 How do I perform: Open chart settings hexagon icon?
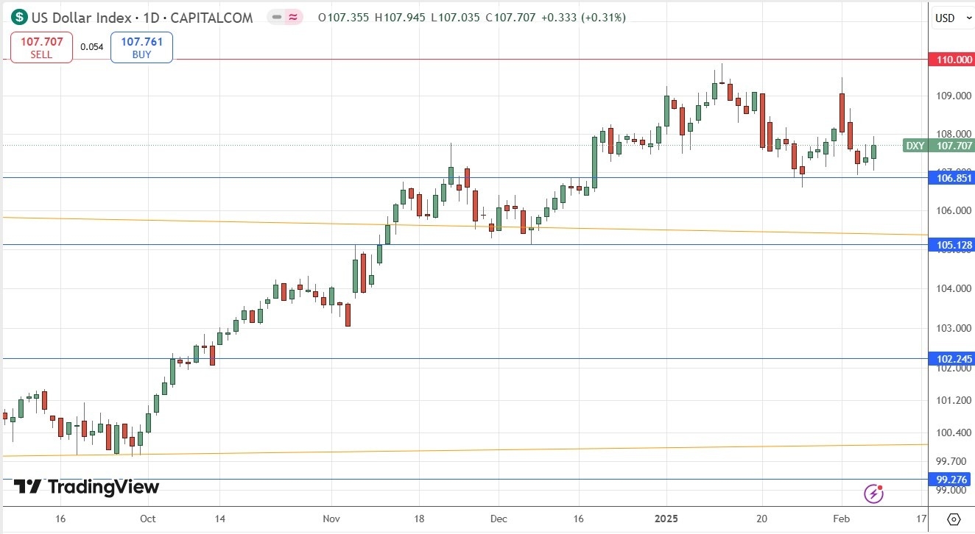tap(954, 519)
